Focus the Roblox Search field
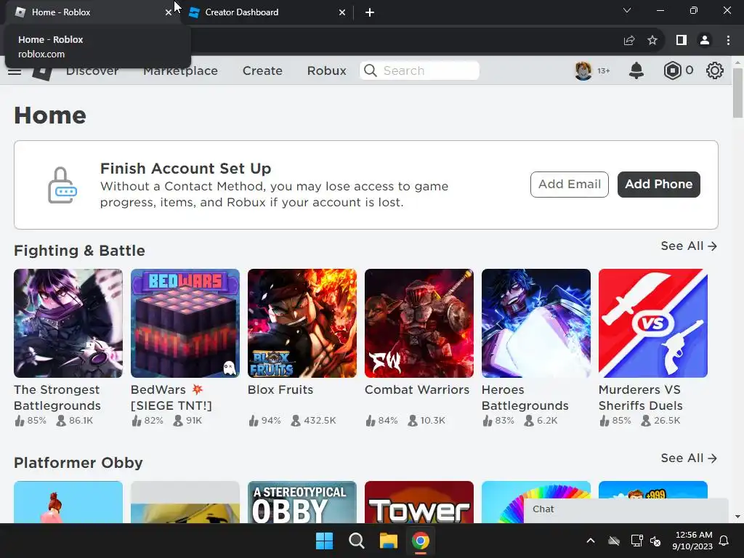This screenshot has height=558, width=744. tap(419, 70)
